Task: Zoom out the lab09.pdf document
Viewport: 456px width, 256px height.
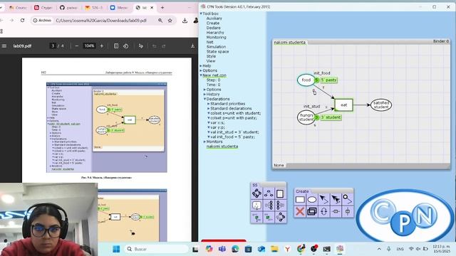Action: pyautogui.click(x=76, y=46)
